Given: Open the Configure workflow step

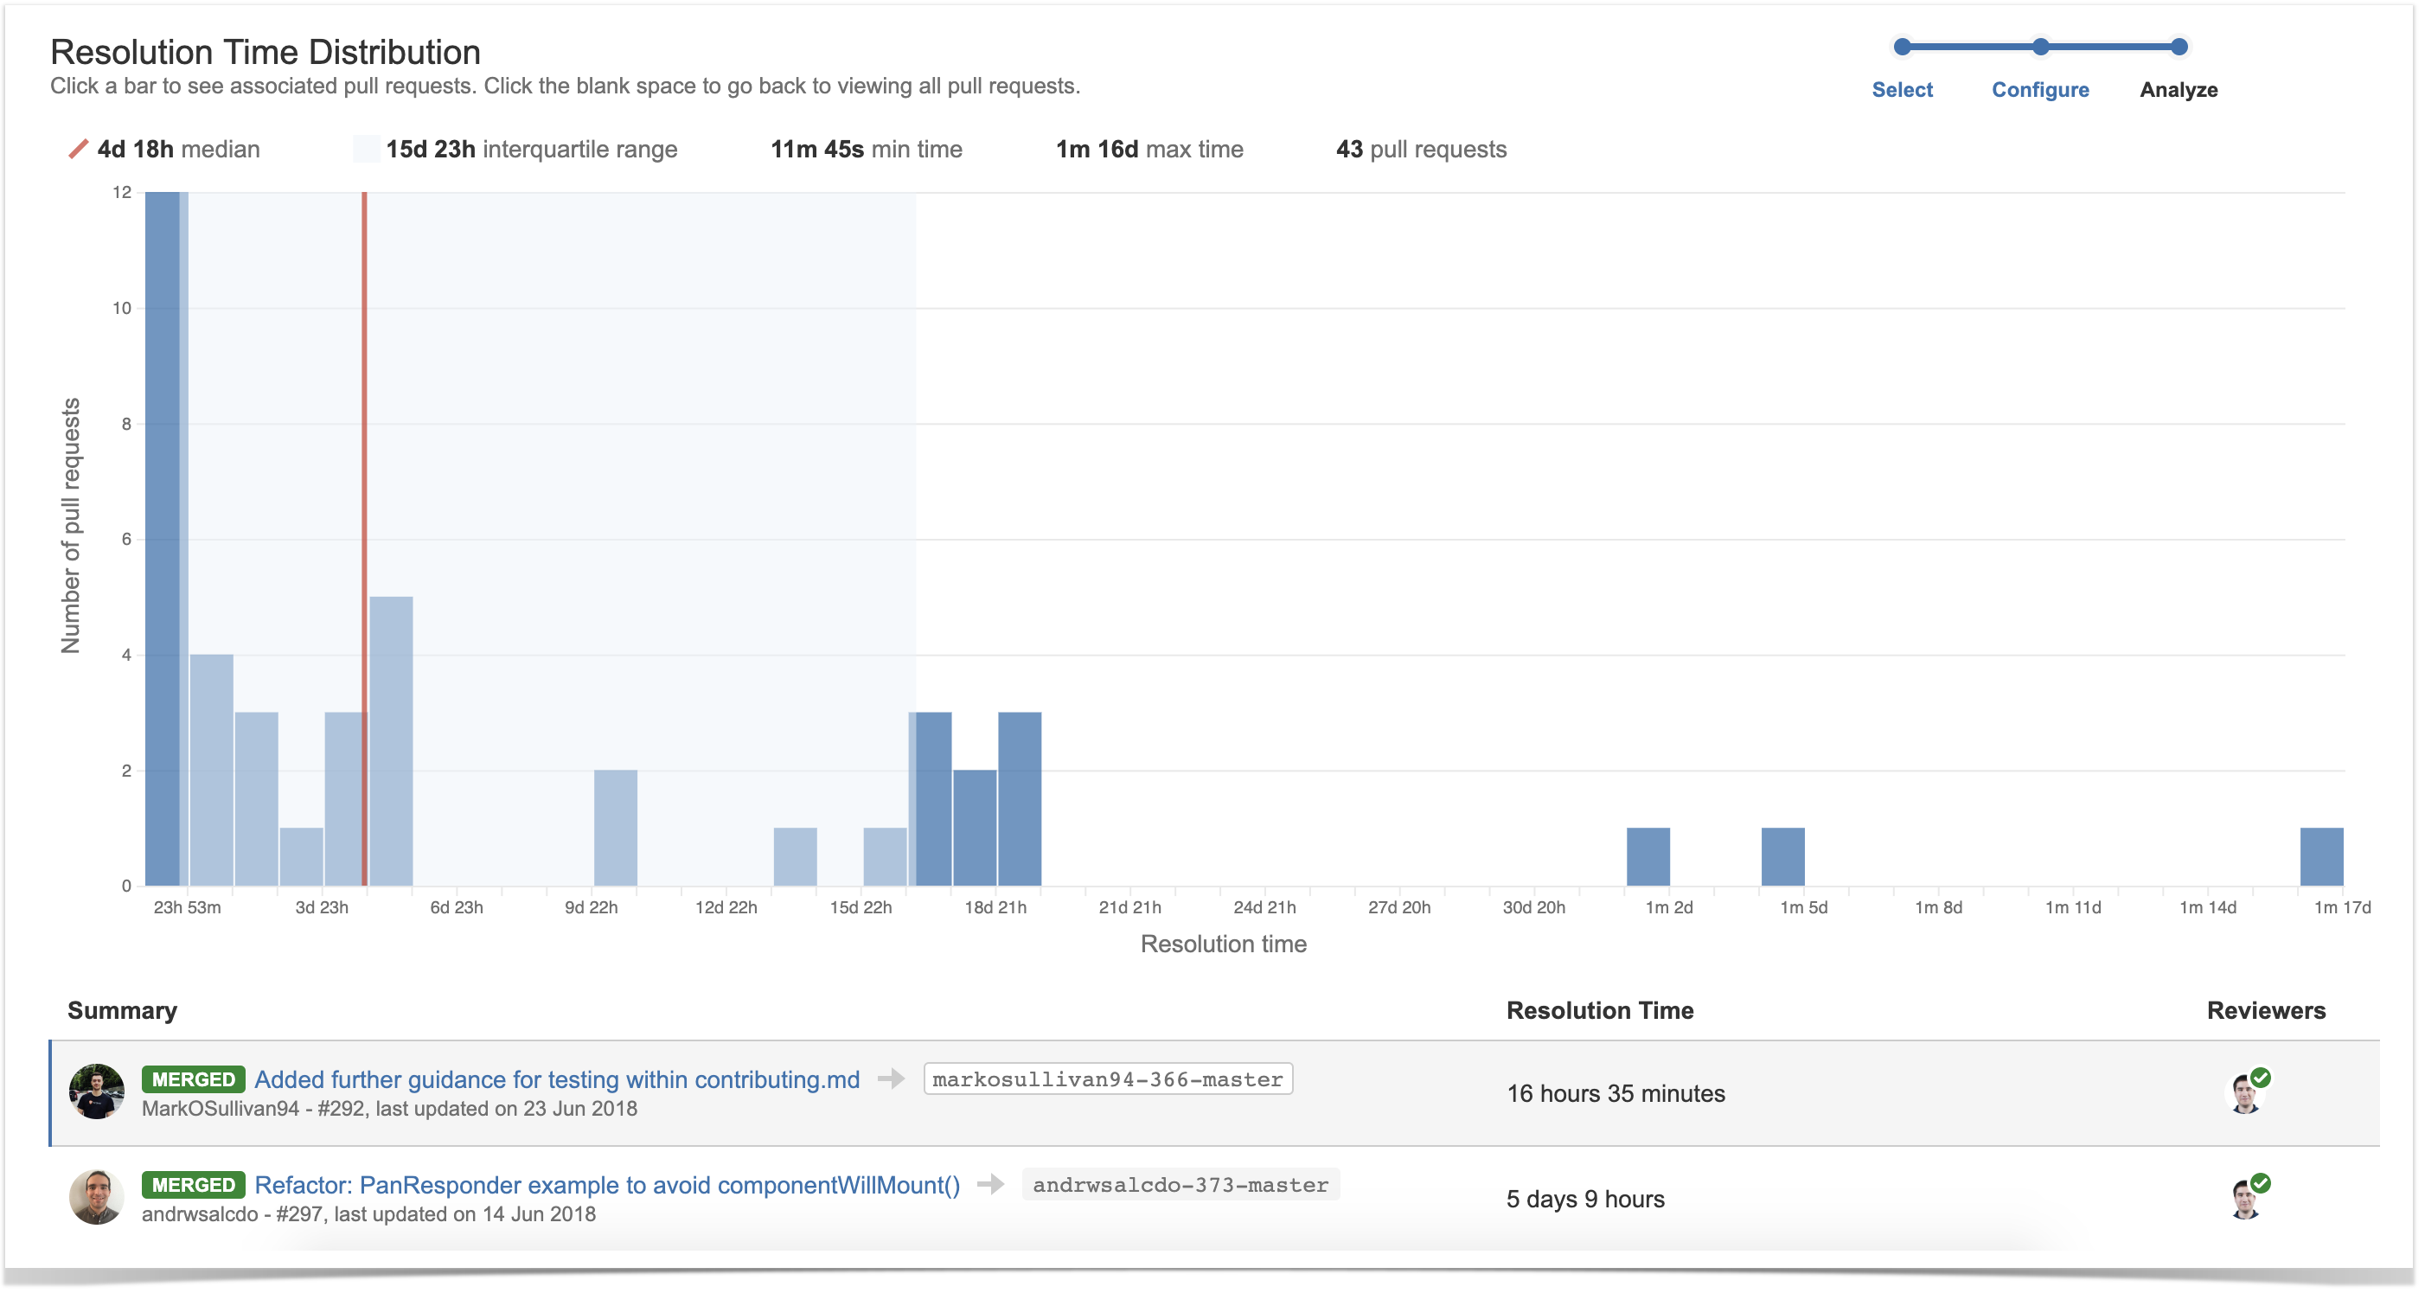Looking at the screenshot, I should (x=2040, y=88).
